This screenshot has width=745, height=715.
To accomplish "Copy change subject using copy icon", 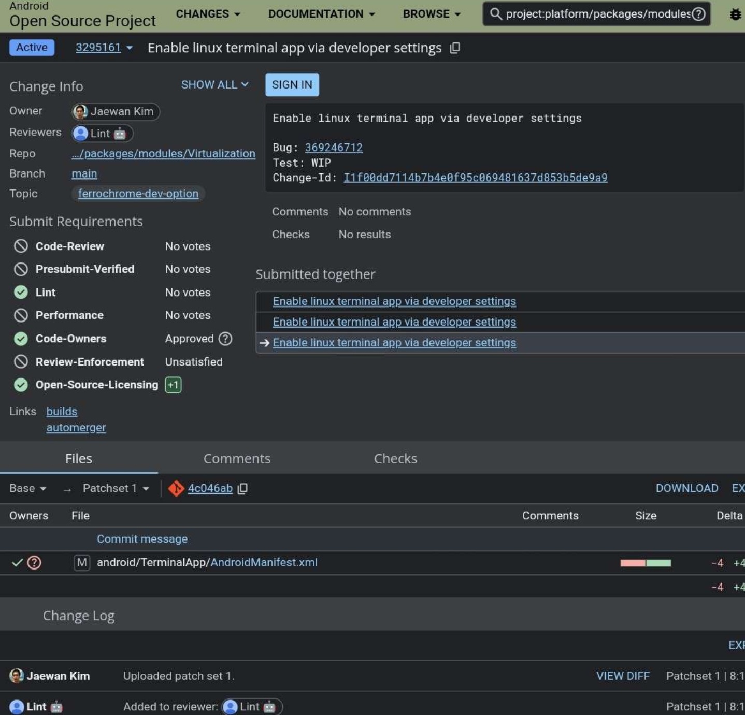I will (x=455, y=48).
